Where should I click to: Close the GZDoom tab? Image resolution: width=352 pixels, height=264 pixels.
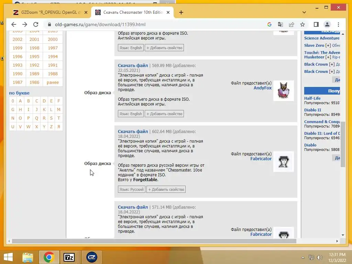click(x=86, y=12)
